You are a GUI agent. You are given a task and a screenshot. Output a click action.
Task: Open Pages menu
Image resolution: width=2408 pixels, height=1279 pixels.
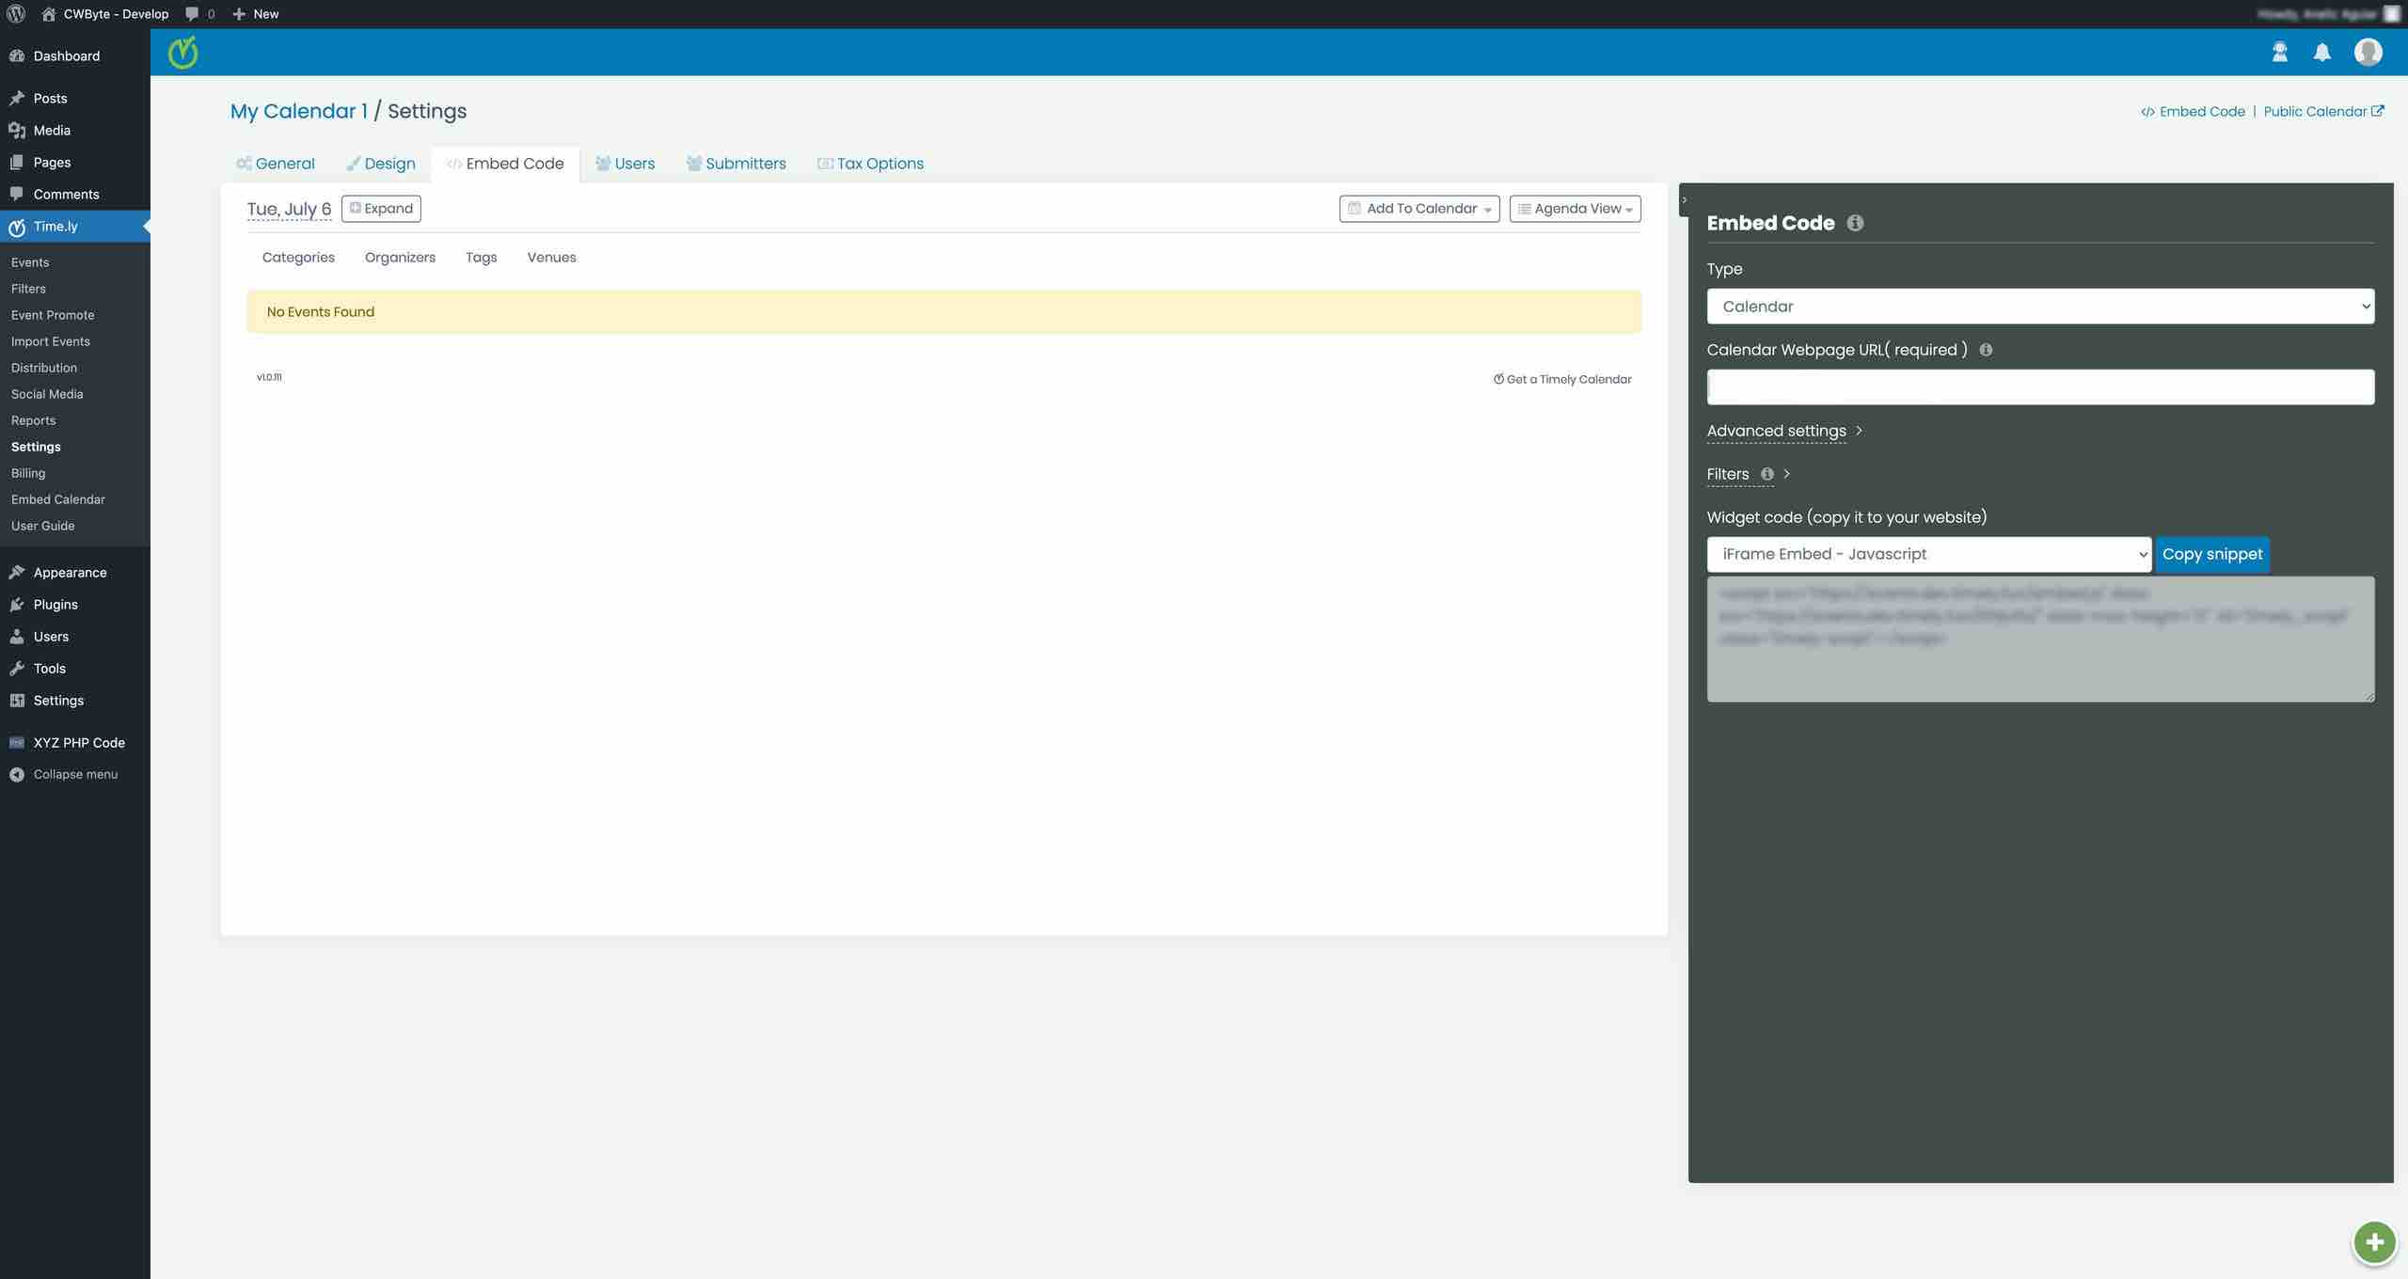[x=75, y=163]
